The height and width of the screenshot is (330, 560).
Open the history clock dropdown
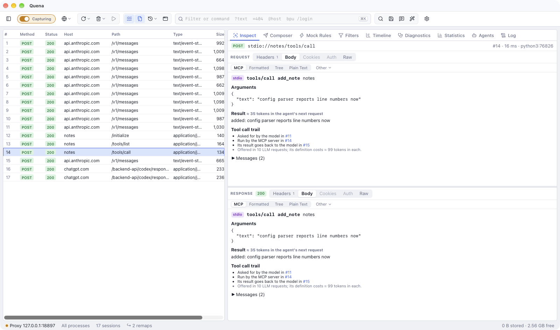click(x=152, y=19)
